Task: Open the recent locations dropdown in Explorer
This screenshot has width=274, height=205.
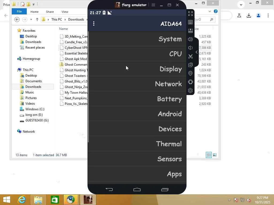Action: click(31, 19)
